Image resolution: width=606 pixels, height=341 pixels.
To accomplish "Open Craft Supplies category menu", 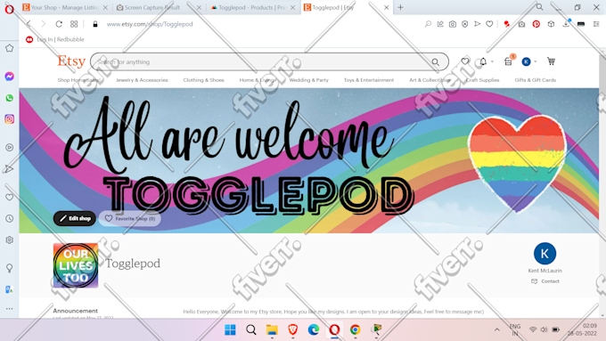I will click(482, 80).
